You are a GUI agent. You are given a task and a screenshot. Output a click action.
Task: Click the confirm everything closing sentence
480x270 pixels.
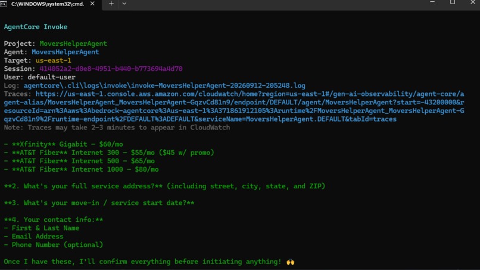point(142,262)
